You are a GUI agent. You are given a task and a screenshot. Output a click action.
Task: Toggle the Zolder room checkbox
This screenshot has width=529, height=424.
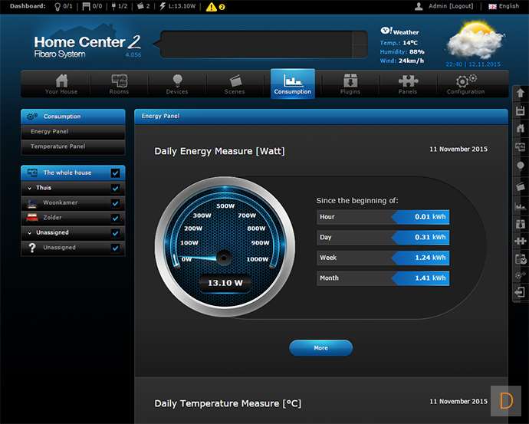coord(115,218)
